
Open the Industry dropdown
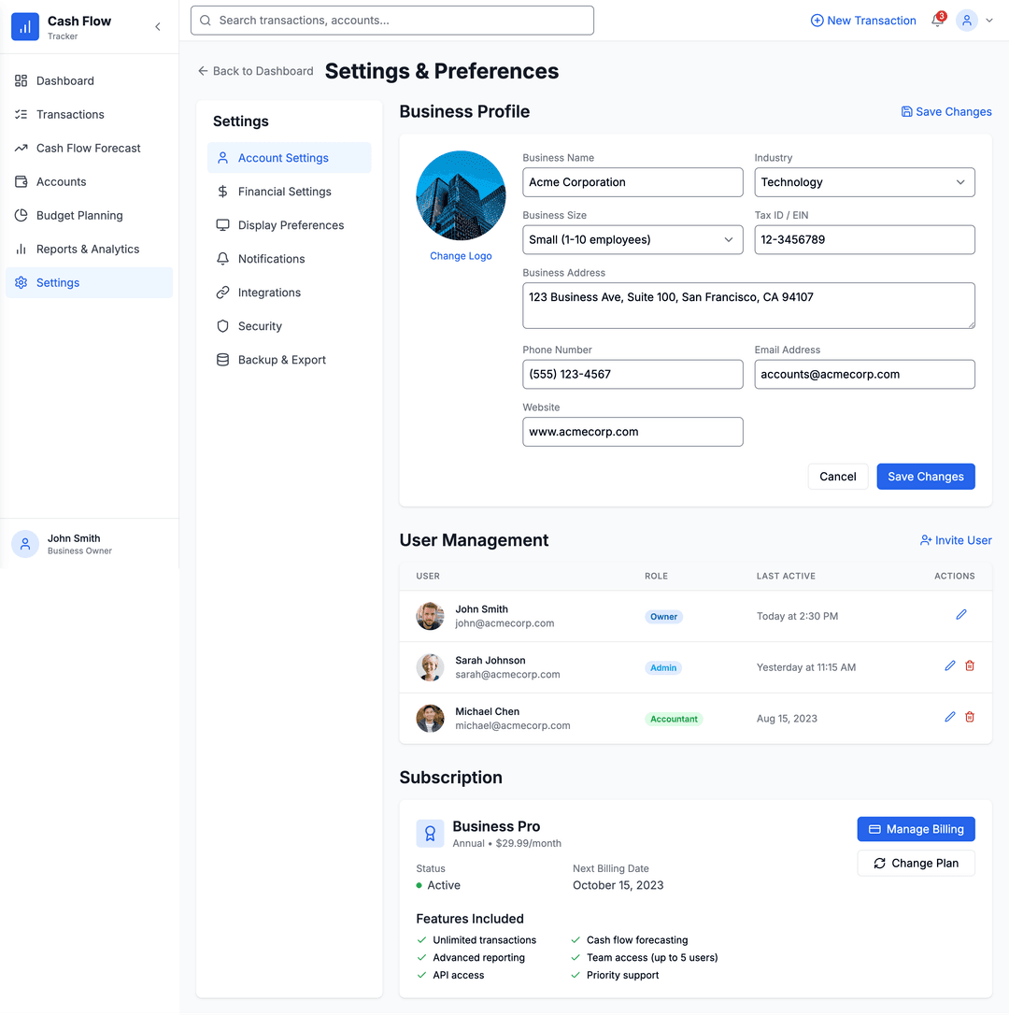coord(864,182)
